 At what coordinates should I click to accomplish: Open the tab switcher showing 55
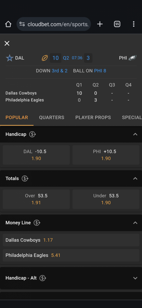pyautogui.click(x=117, y=24)
